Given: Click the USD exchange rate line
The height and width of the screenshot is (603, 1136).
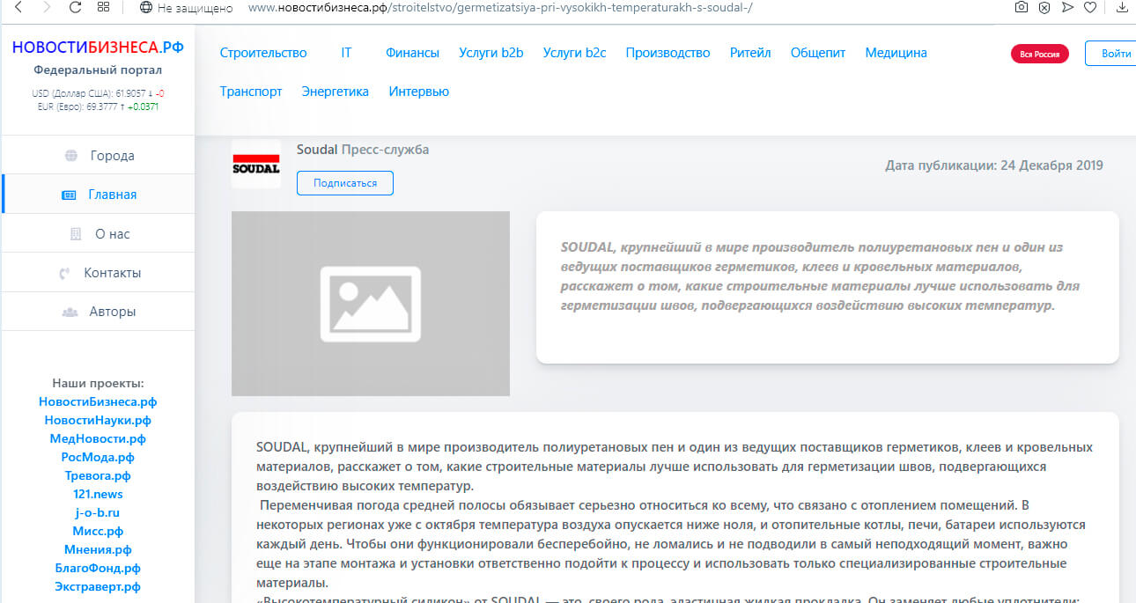Looking at the screenshot, I should click(98, 93).
